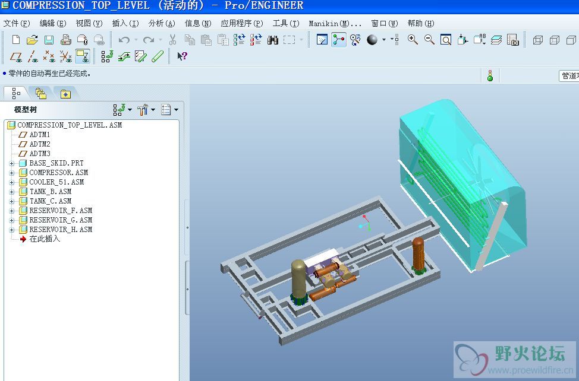The image size is (579, 381).
Task: Switch to hidden line display cube
Action: [554, 40]
